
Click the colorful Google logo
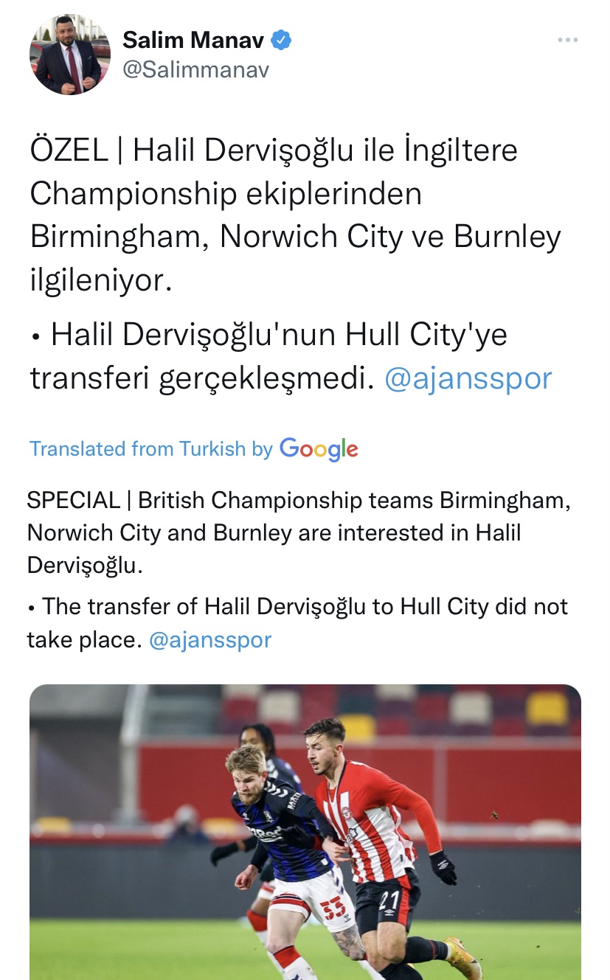(x=319, y=448)
